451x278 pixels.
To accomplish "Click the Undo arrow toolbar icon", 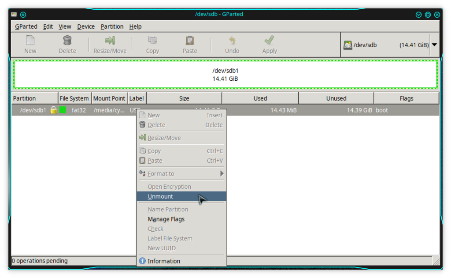I will (x=232, y=41).
